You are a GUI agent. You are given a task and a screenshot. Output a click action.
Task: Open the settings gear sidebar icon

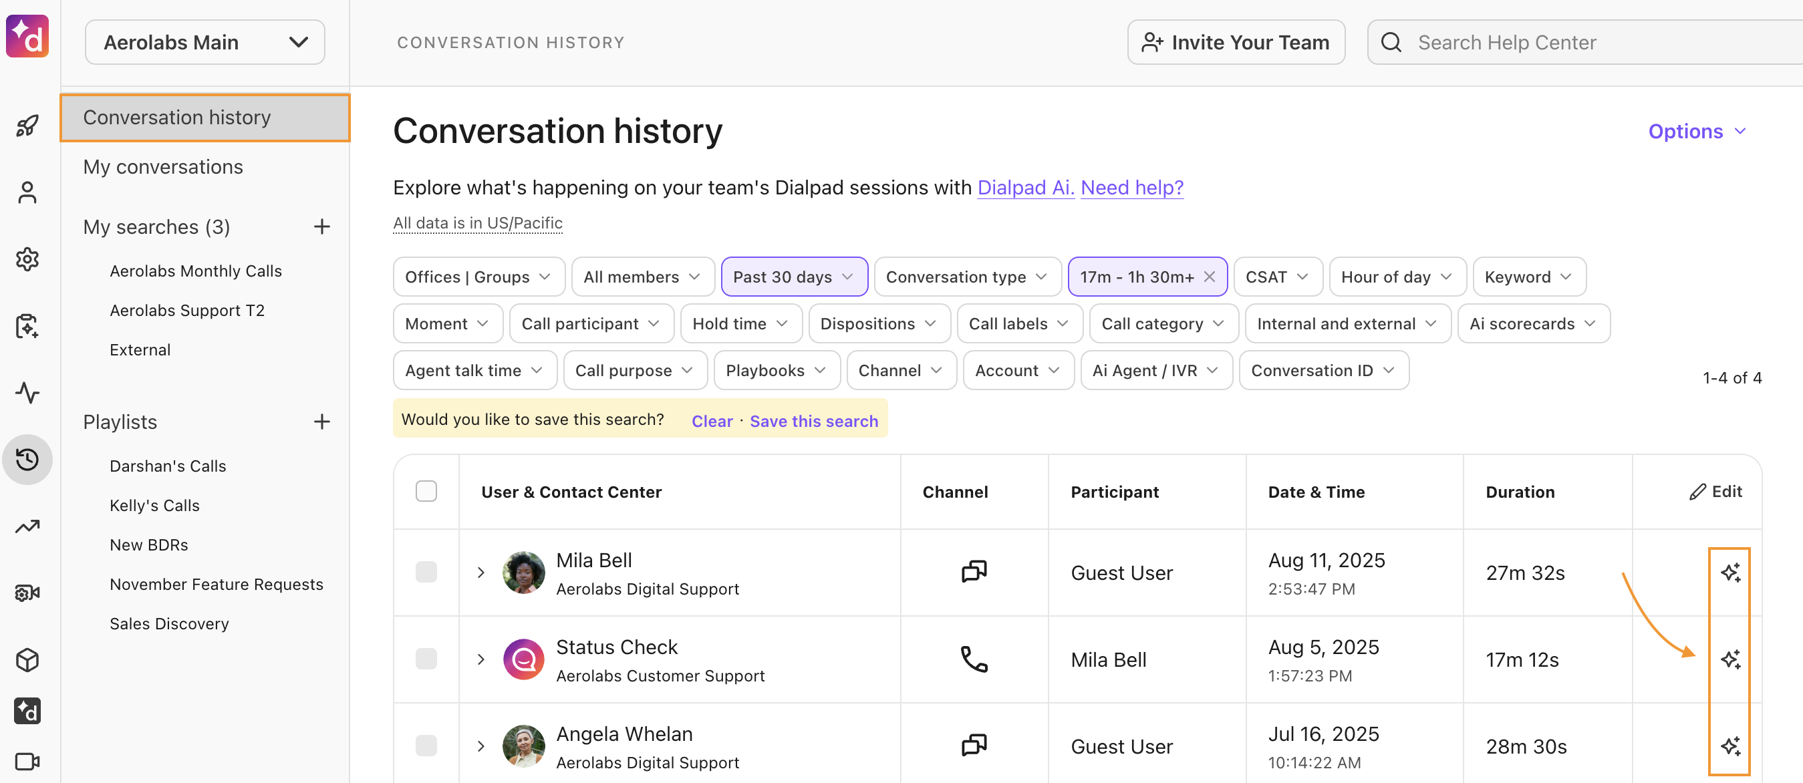coord(27,260)
